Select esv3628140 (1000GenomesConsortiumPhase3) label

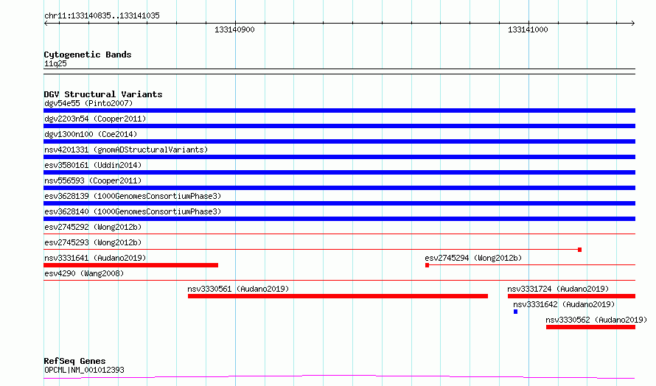point(133,211)
